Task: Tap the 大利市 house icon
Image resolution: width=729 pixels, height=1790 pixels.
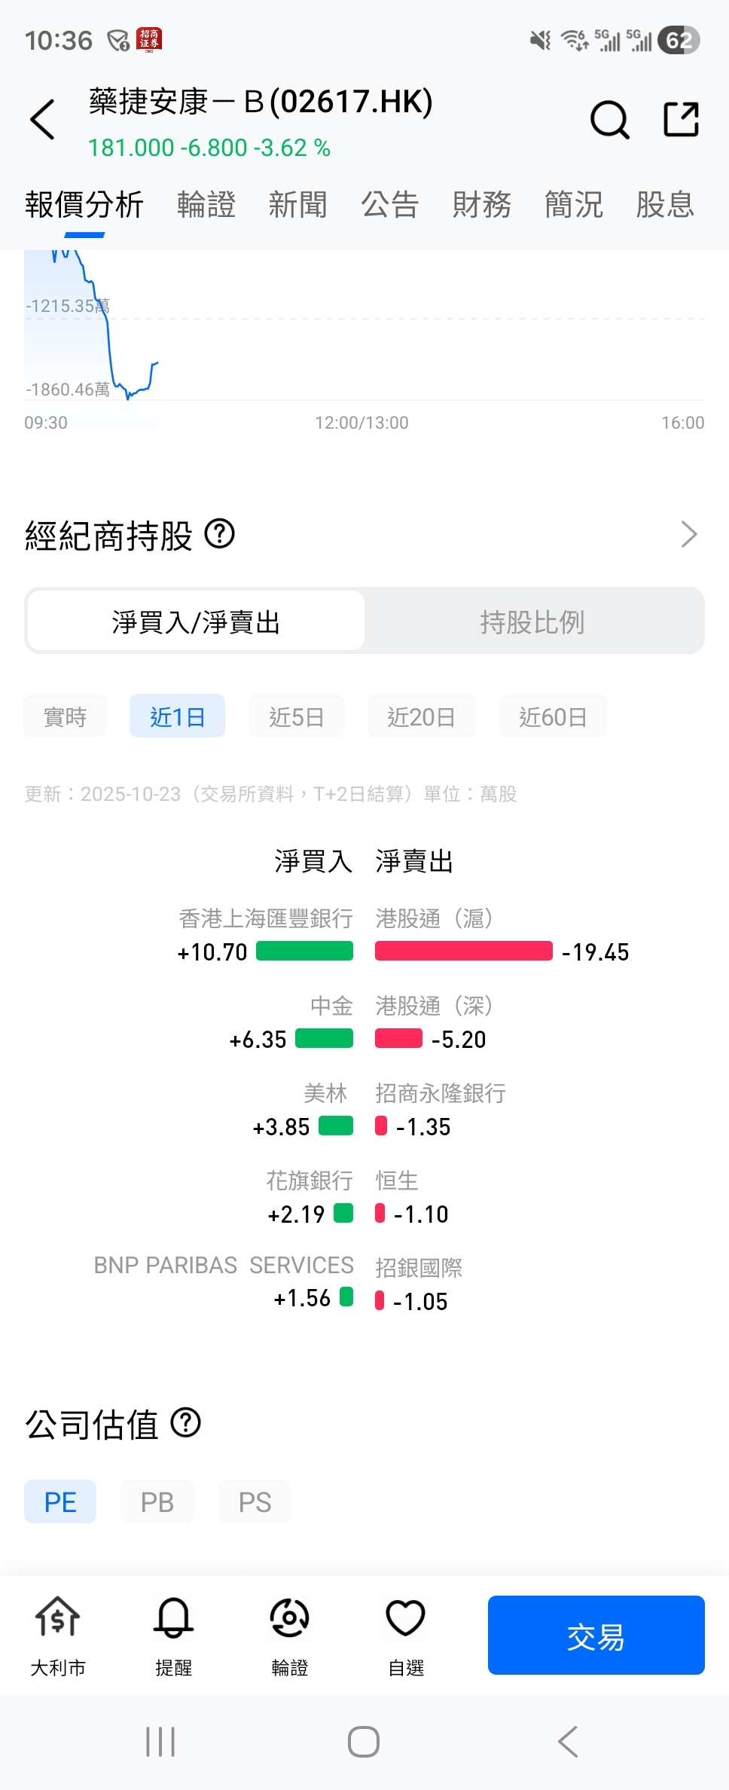Action: [x=58, y=1617]
